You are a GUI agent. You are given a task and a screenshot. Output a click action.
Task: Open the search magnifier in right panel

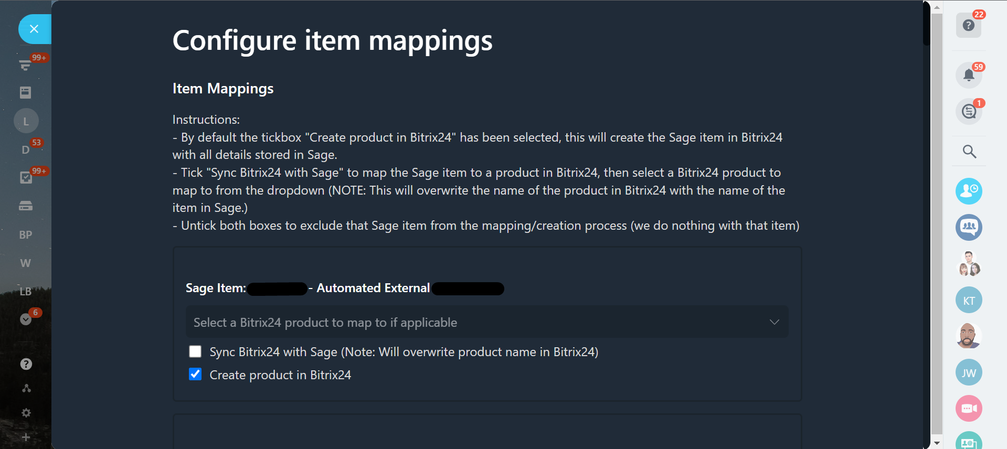[x=969, y=152]
